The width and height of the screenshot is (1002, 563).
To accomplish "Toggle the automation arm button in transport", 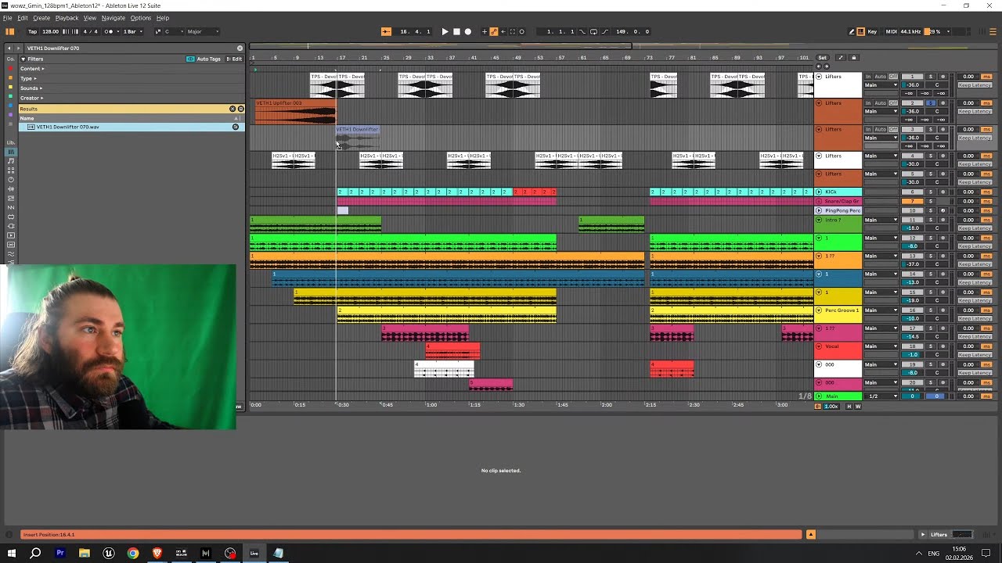I will tap(493, 31).
